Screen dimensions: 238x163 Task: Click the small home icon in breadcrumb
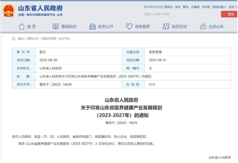[x=14, y=39]
